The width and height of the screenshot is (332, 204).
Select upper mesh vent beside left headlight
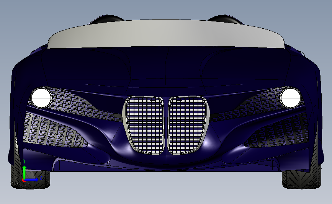pos(85,105)
